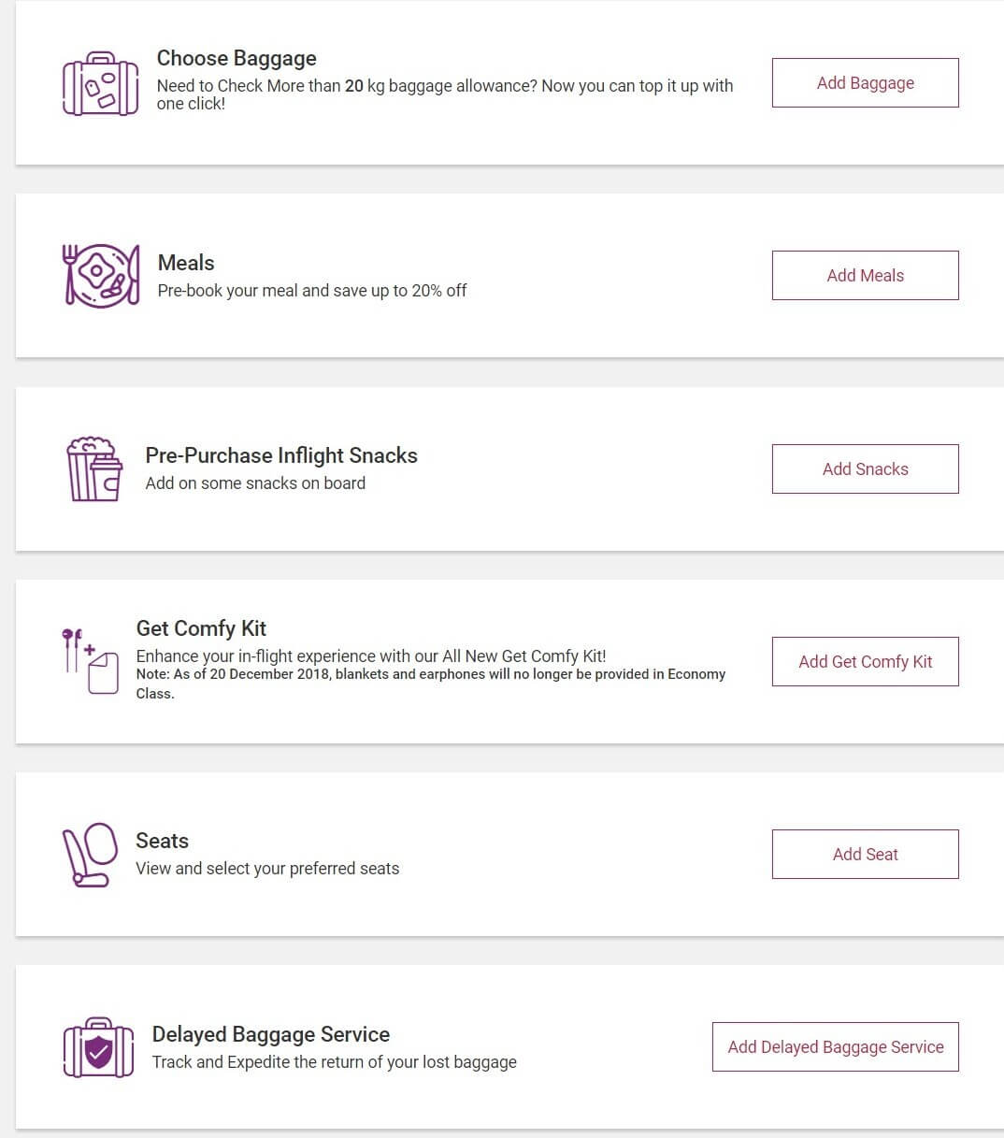Click the suitcase icon beside Choose Baggage

pyautogui.click(x=101, y=83)
